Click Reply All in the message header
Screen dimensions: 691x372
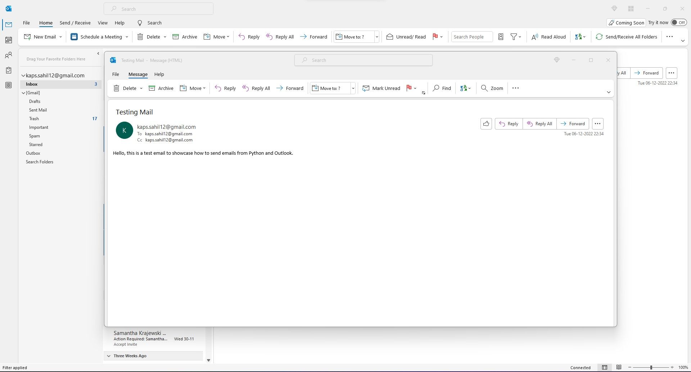point(539,123)
